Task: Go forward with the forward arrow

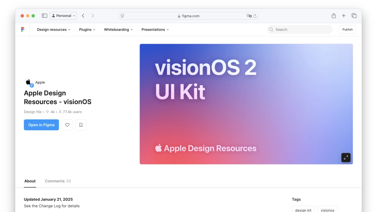Action: pos(93,16)
